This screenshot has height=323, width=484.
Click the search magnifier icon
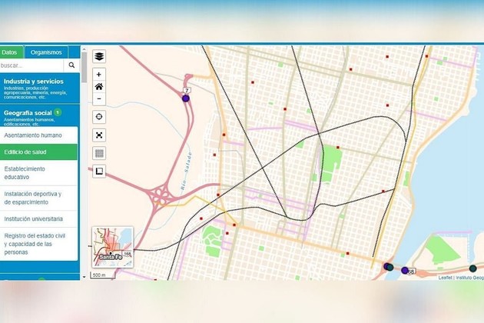click(x=71, y=66)
